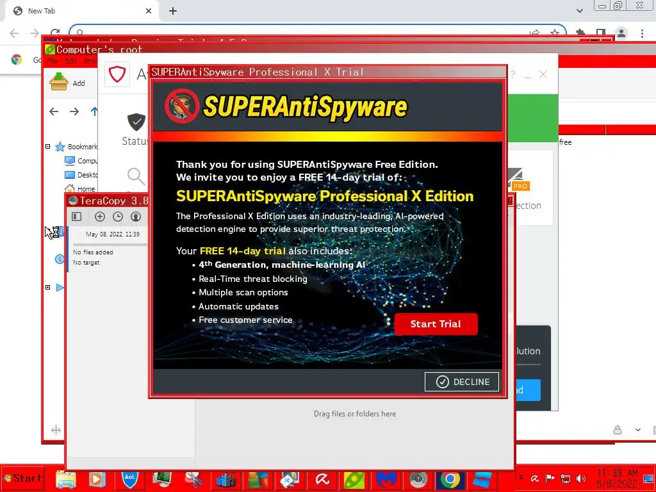Open the TeraCopy user profile icon

pyautogui.click(x=136, y=217)
